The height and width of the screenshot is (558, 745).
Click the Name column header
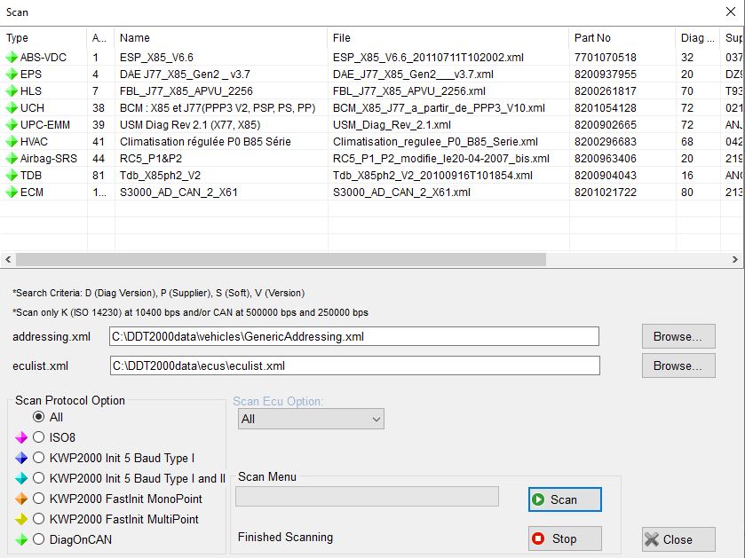pyautogui.click(x=220, y=38)
